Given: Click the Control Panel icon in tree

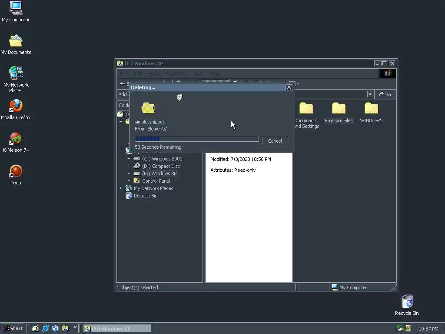Looking at the screenshot, I should pos(136,180).
